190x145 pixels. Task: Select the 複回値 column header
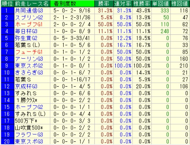tap(180, 4)
